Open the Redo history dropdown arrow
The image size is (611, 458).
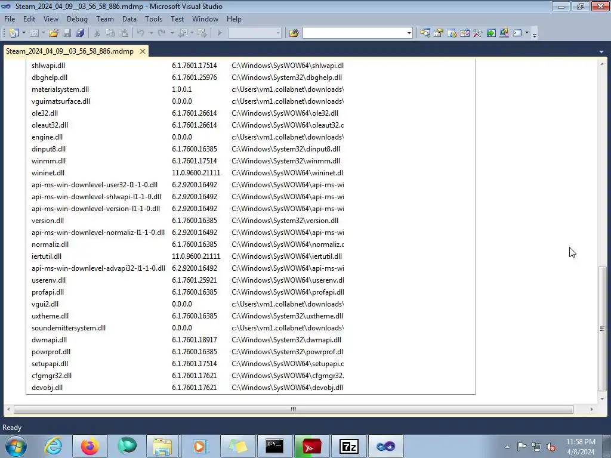(x=172, y=33)
